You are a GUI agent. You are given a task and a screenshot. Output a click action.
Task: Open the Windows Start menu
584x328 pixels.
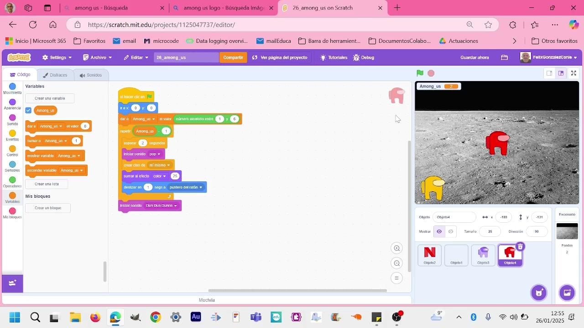pyautogui.click(x=15, y=318)
